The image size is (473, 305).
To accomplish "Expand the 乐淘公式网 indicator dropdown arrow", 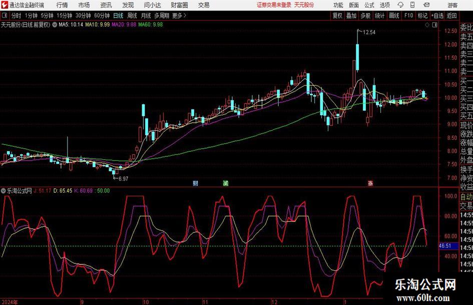I will (x=4, y=191).
